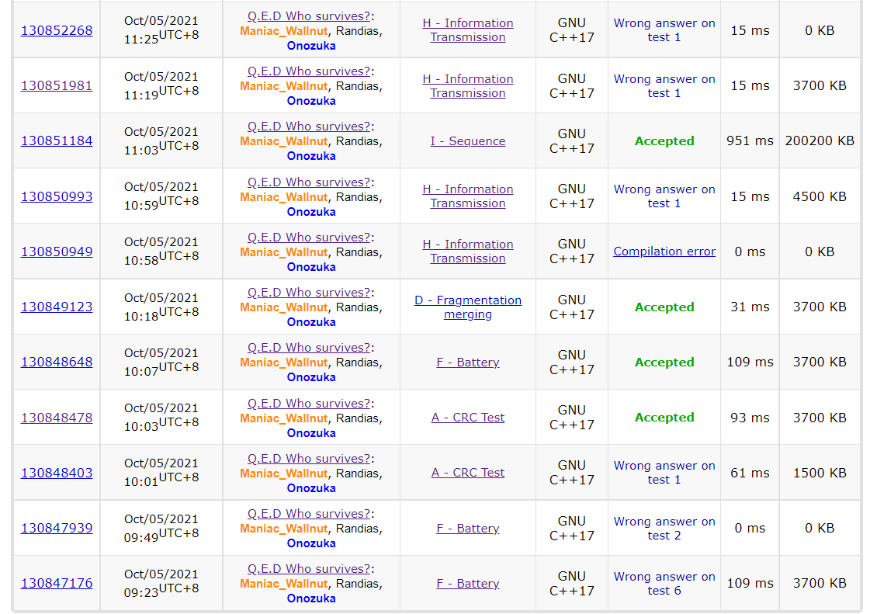
Task: Open submission 130848403
Action: (x=57, y=473)
